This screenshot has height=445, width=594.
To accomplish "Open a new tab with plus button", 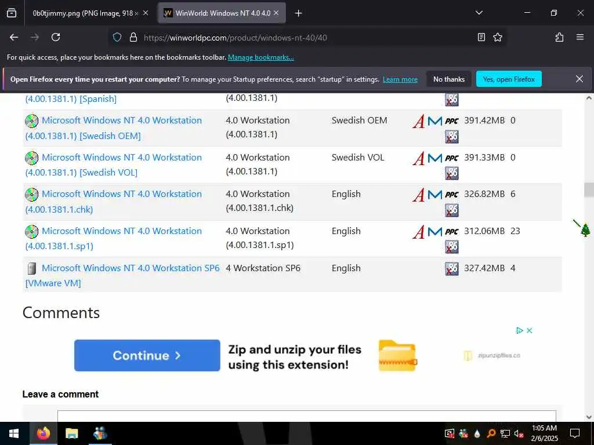I will coord(298,13).
